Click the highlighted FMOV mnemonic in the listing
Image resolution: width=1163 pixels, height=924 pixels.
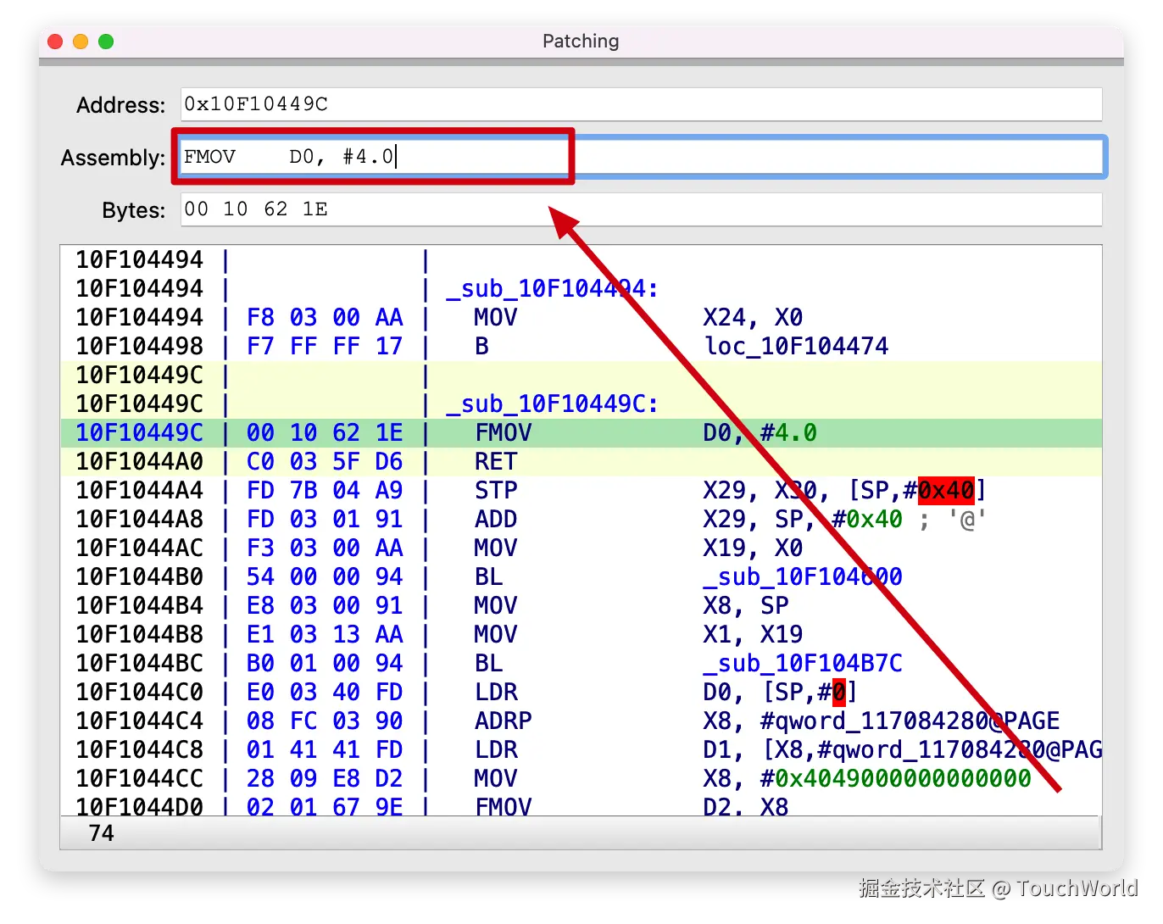tap(504, 432)
